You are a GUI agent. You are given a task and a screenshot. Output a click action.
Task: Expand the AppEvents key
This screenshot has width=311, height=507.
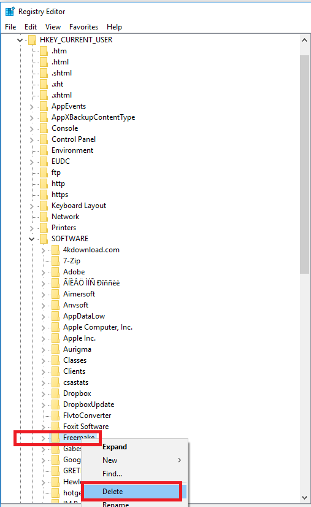pyautogui.click(x=32, y=107)
